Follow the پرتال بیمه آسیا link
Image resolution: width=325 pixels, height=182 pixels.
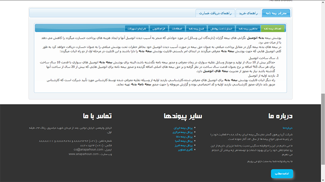183,141
